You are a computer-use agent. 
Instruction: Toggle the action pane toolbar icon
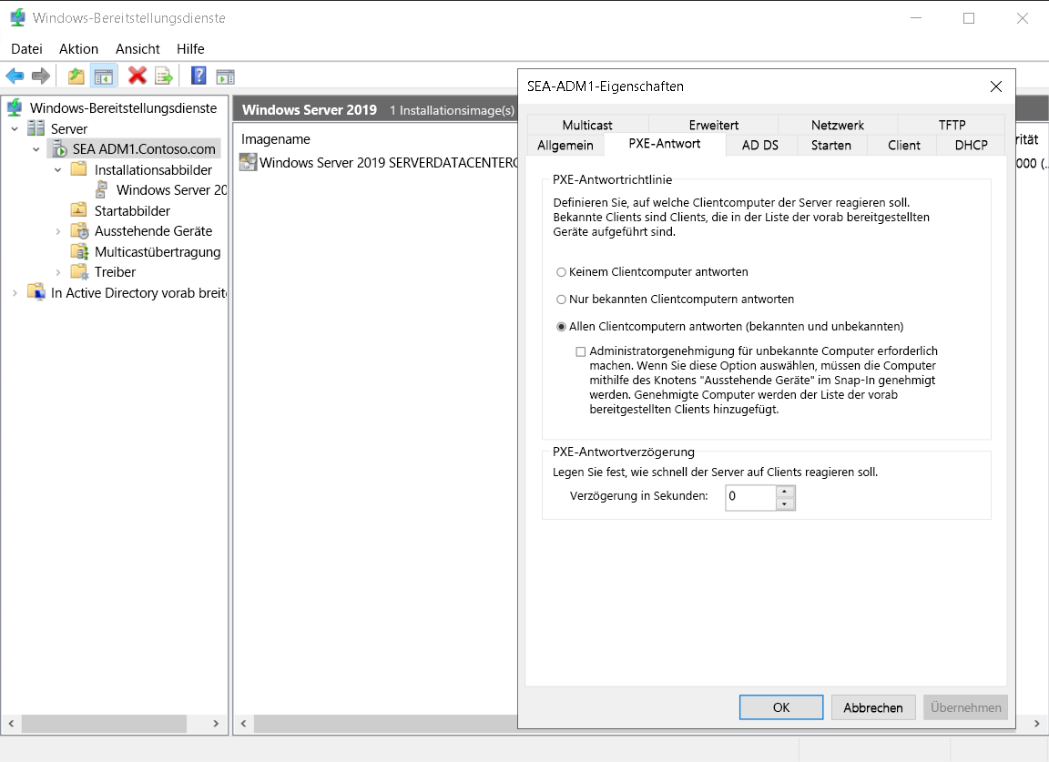click(226, 77)
